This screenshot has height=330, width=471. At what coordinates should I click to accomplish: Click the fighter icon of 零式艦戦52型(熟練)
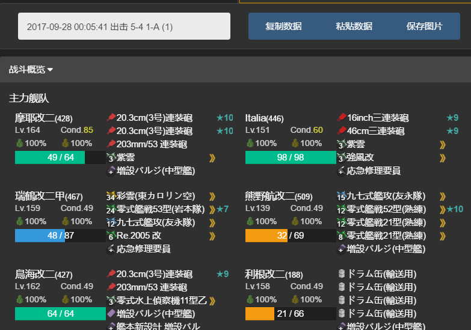click(342, 209)
